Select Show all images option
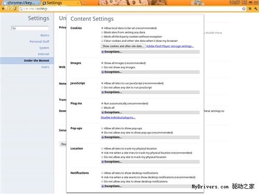 102,63
